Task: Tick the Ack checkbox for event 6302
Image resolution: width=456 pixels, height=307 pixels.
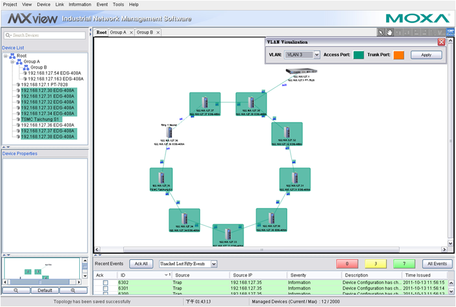Action: coord(105,283)
